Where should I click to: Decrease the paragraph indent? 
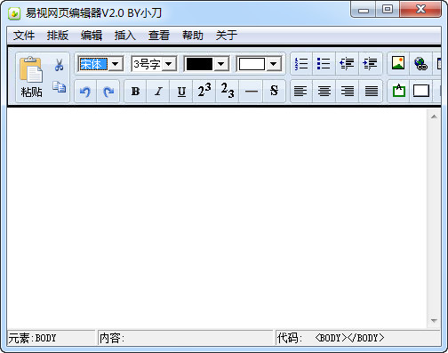pos(347,63)
